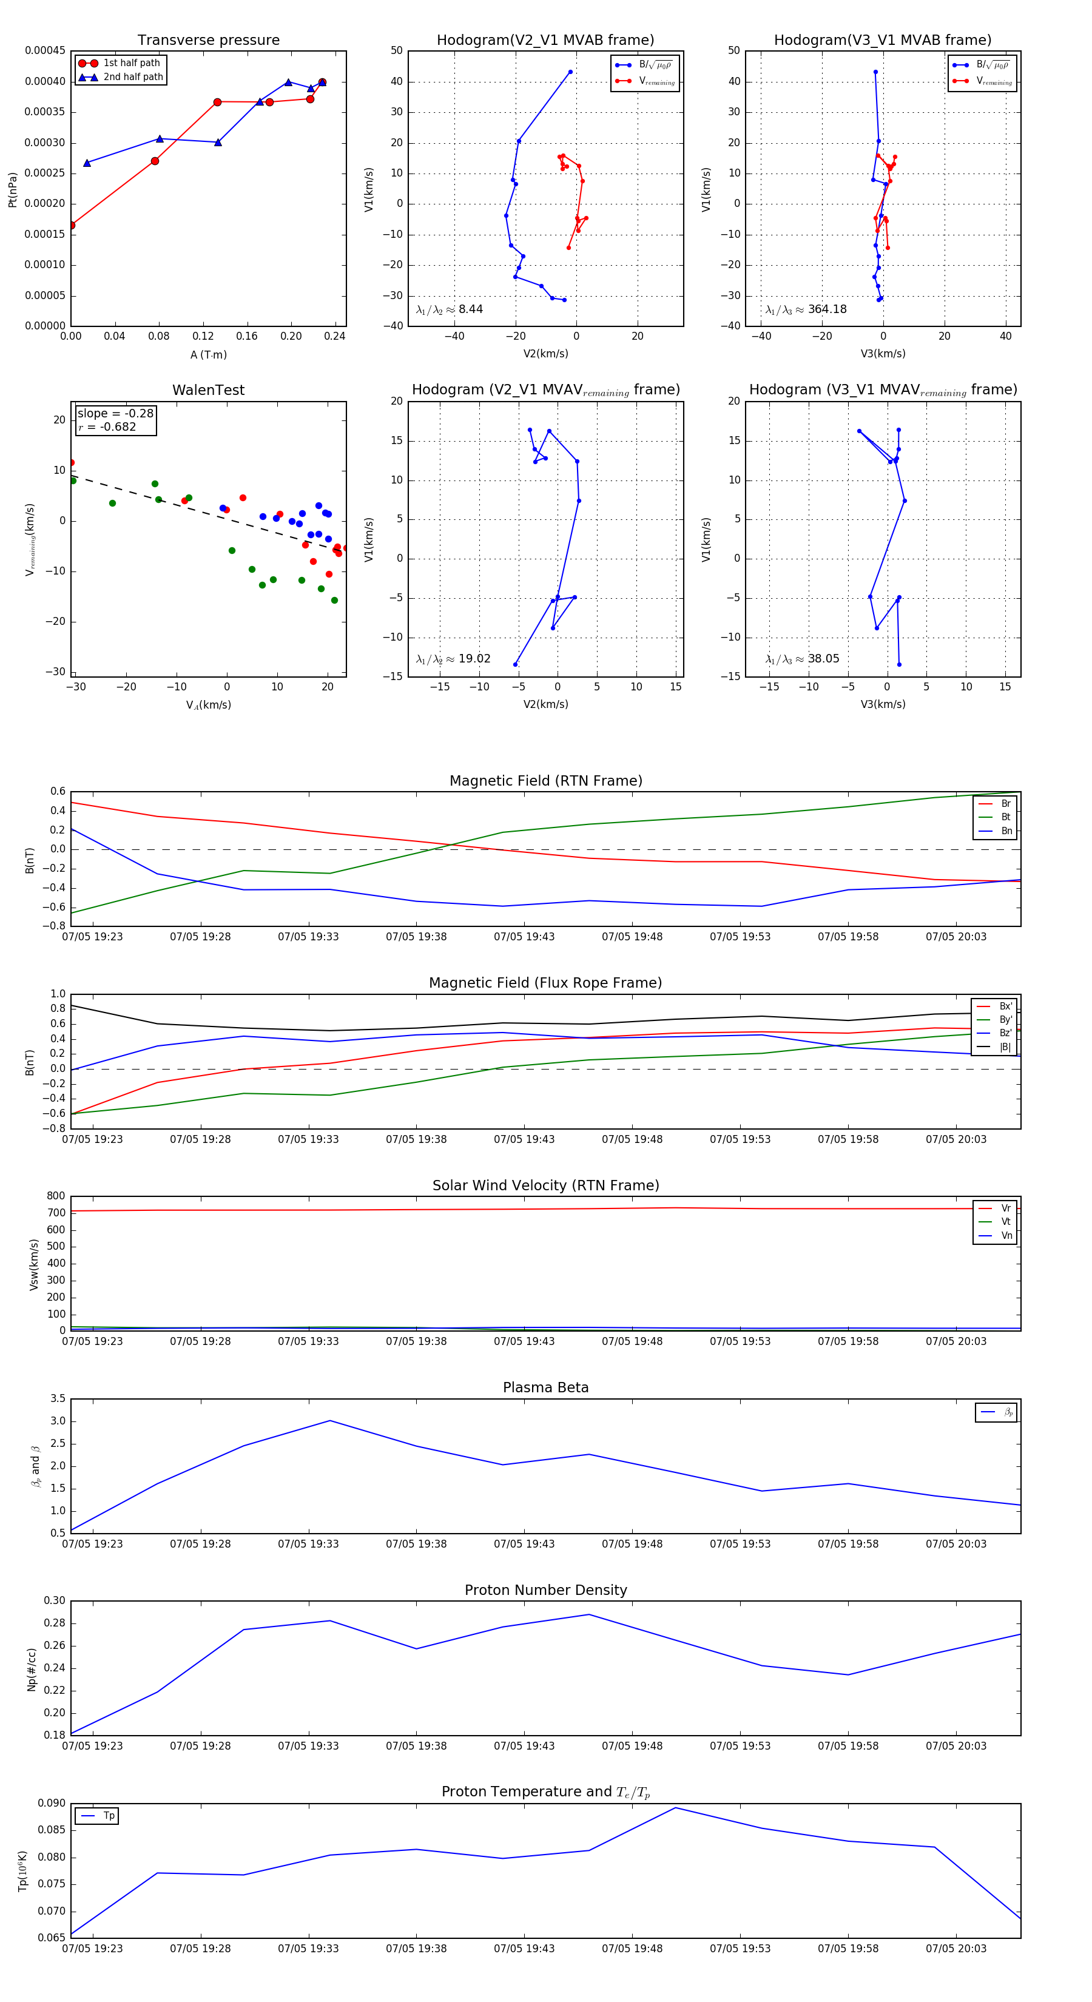The image size is (1092, 2002).
Task: Click the "Plasma Beta" plot title
Action: 545,1388
